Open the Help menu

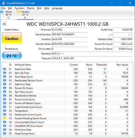(x=47, y=8)
